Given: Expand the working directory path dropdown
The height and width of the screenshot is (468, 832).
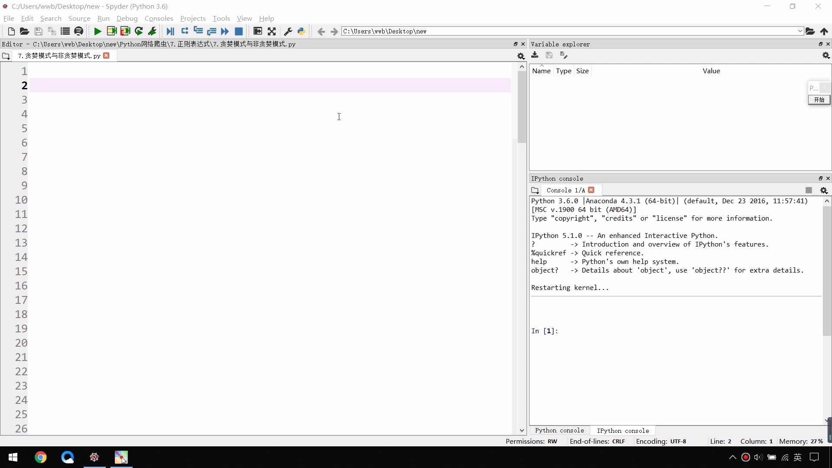Looking at the screenshot, I should pyautogui.click(x=800, y=31).
